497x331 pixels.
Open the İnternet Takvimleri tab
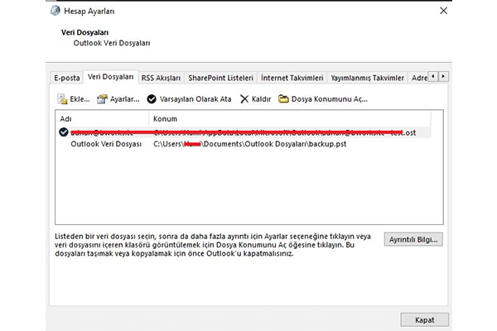[292, 78]
